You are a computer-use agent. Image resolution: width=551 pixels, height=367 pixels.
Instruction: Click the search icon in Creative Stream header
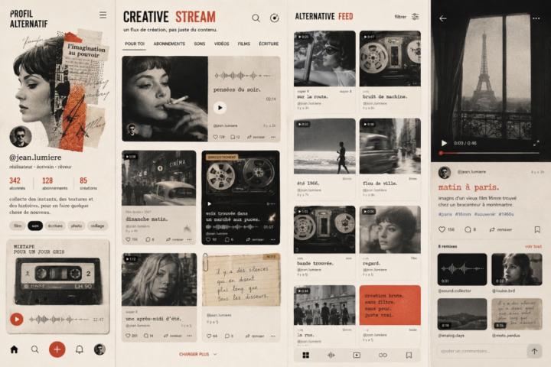click(x=256, y=18)
